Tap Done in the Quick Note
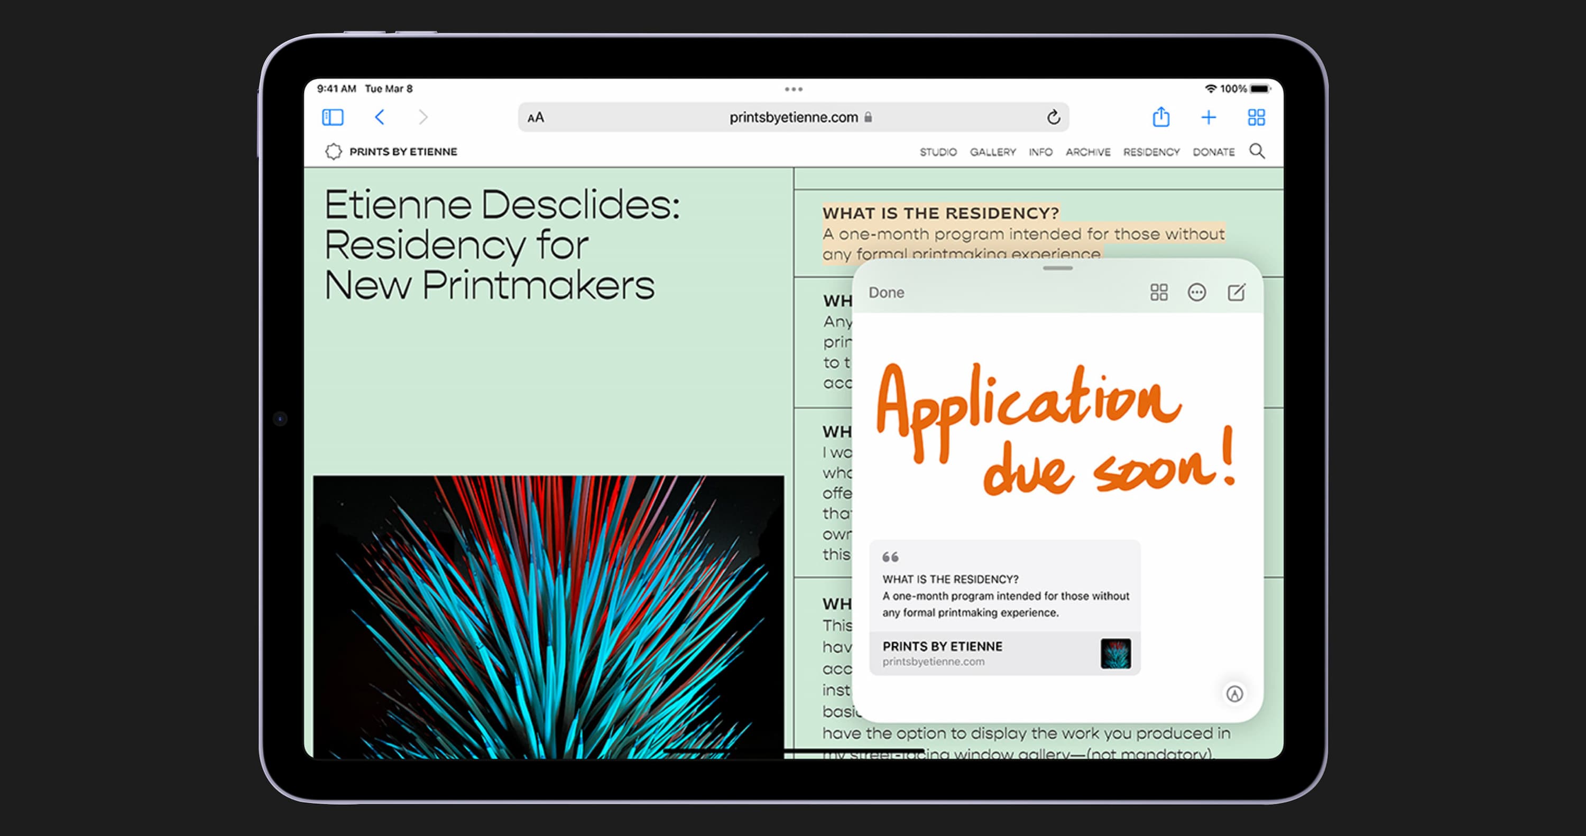Viewport: 1586px width, 836px height. (886, 292)
